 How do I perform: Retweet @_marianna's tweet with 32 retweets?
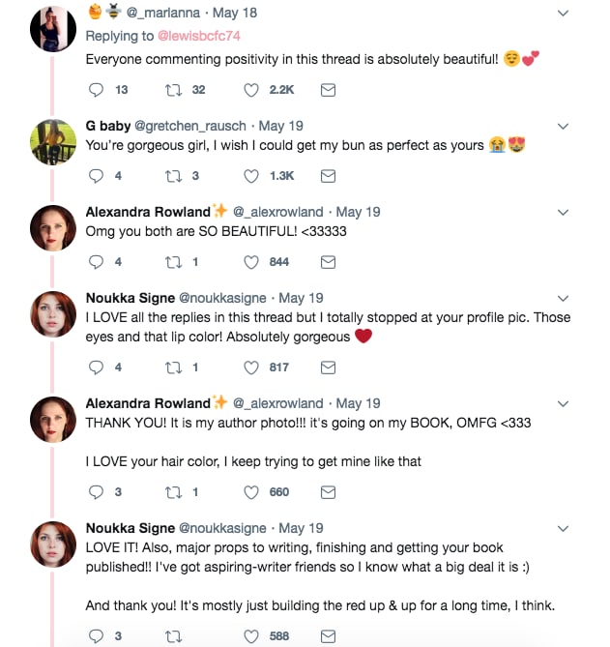point(174,90)
